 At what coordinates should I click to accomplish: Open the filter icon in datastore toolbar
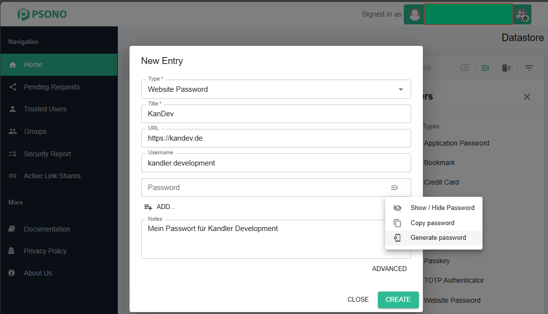pyautogui.click(x=529, y=68)
